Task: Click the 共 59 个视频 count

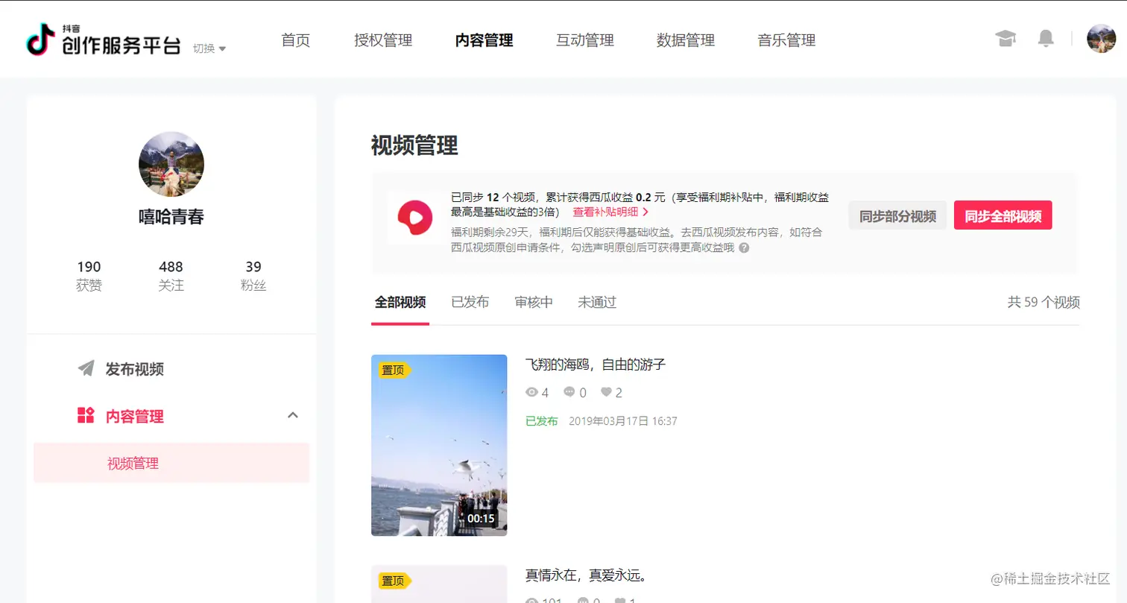Action: click(x=1044, y=303)
